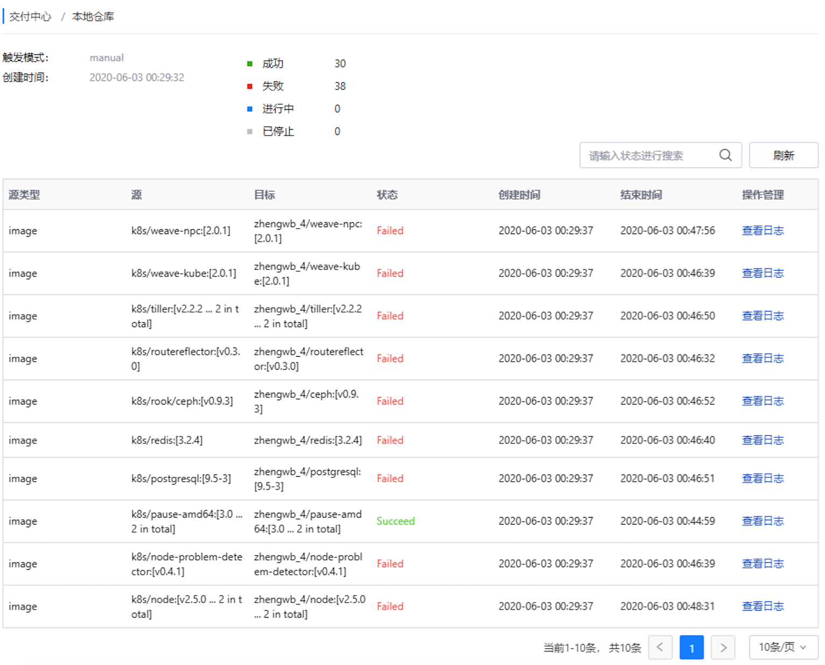Open 查看日志 for the weave-npc row
The height and width of the screenshot is (665, 825).
[x=763, y=230]
